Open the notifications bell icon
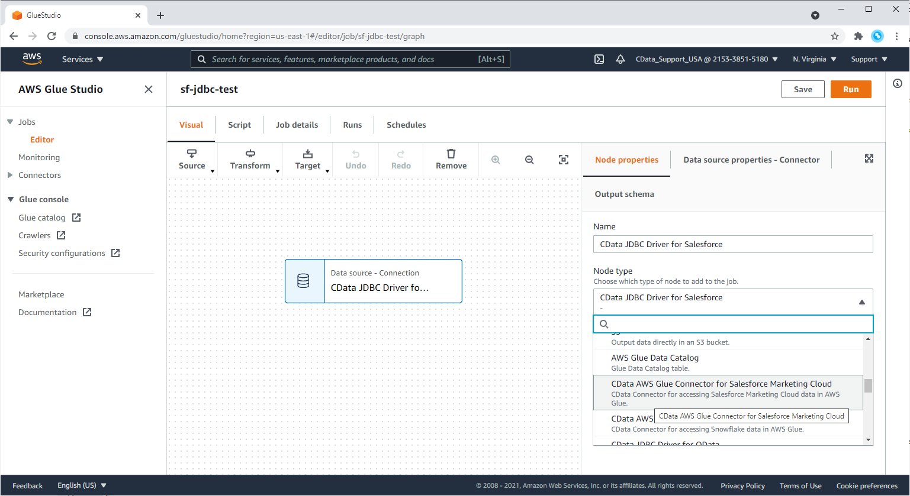Image resolution: width=910 pixels, height=496 pixels. point(620,59)
